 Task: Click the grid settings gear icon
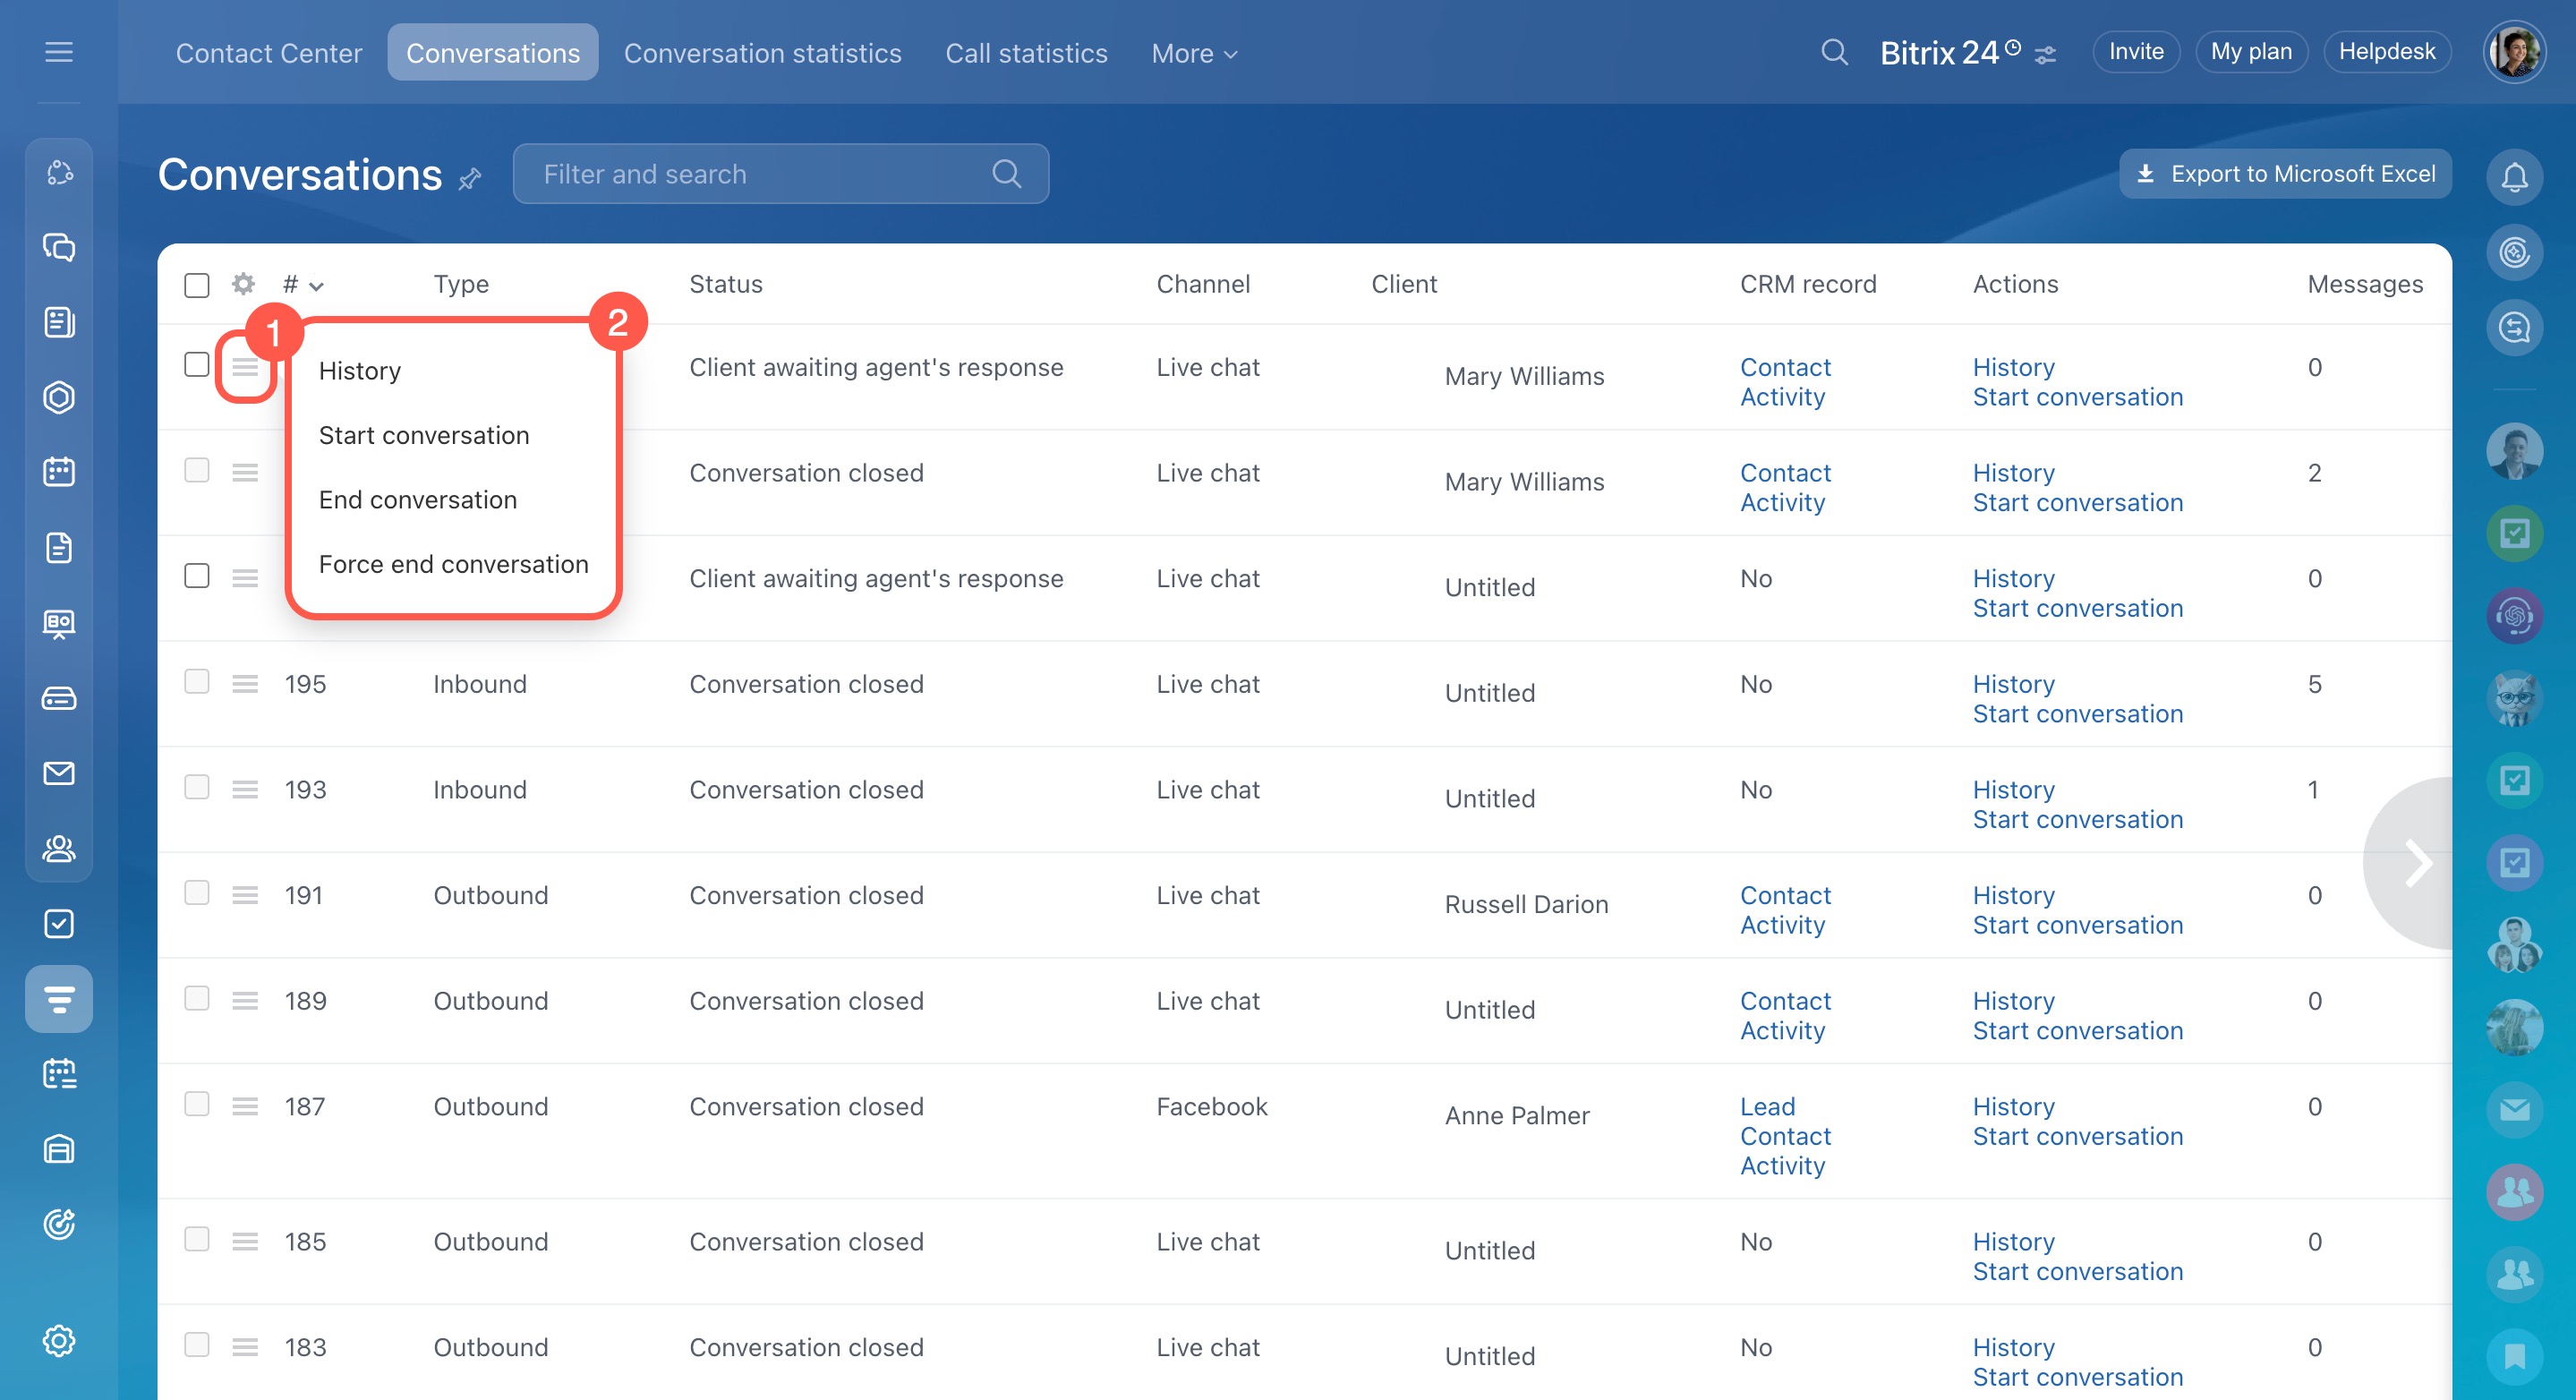pos(243,284)
